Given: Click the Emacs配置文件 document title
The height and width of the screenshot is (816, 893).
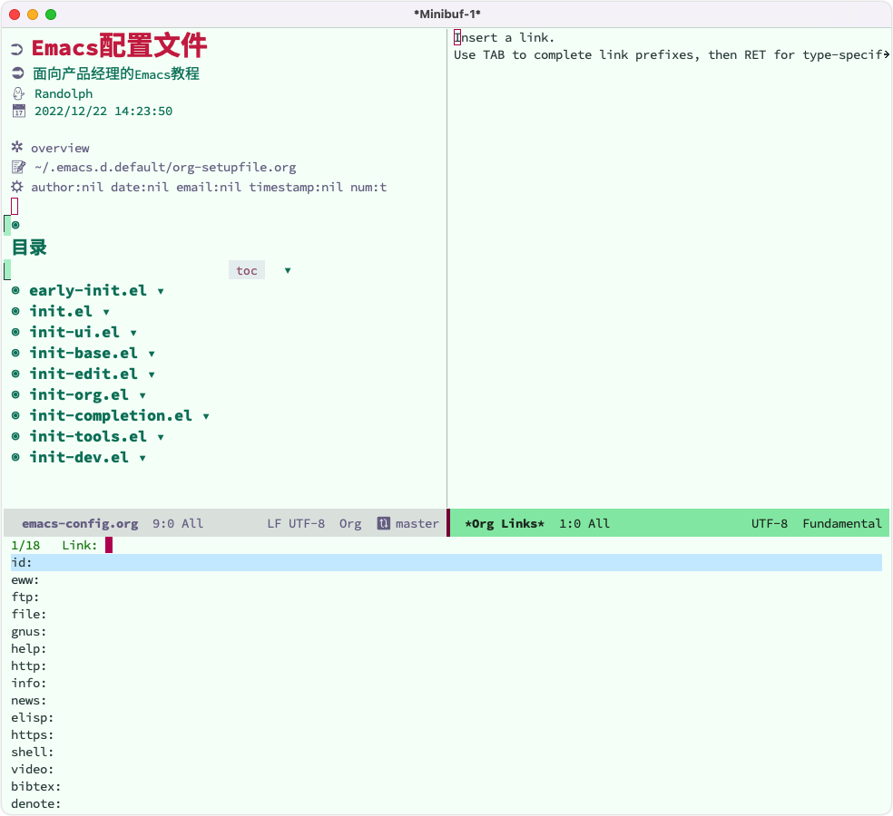Looking at the screenshot, I should [x=119, y=46].
